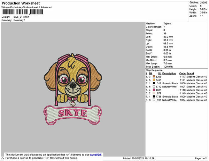This screenshot has height=161, width=209.
Task: Click the 'Stops:' label
Action: tap(149, 30)
